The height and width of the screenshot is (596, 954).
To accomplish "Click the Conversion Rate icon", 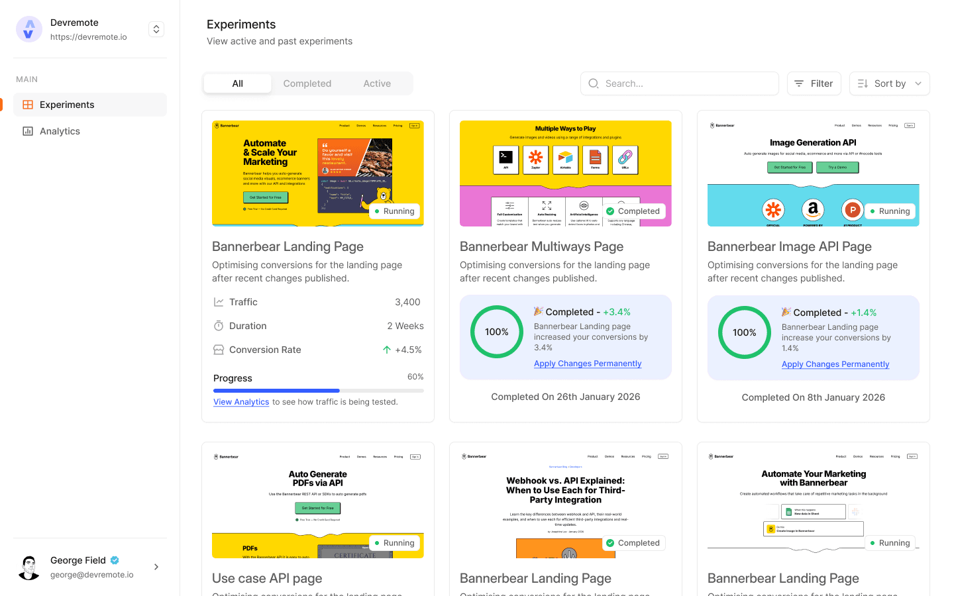I will [x=218, y=349].
